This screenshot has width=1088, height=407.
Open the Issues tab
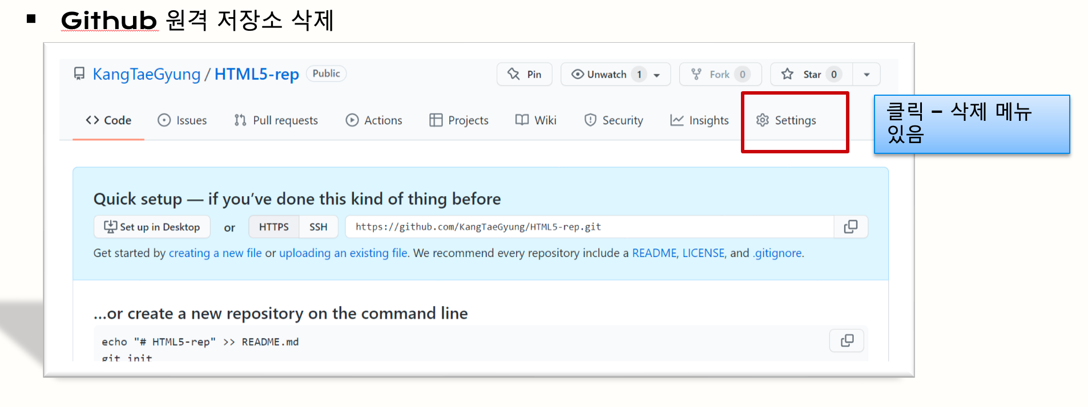182,120
